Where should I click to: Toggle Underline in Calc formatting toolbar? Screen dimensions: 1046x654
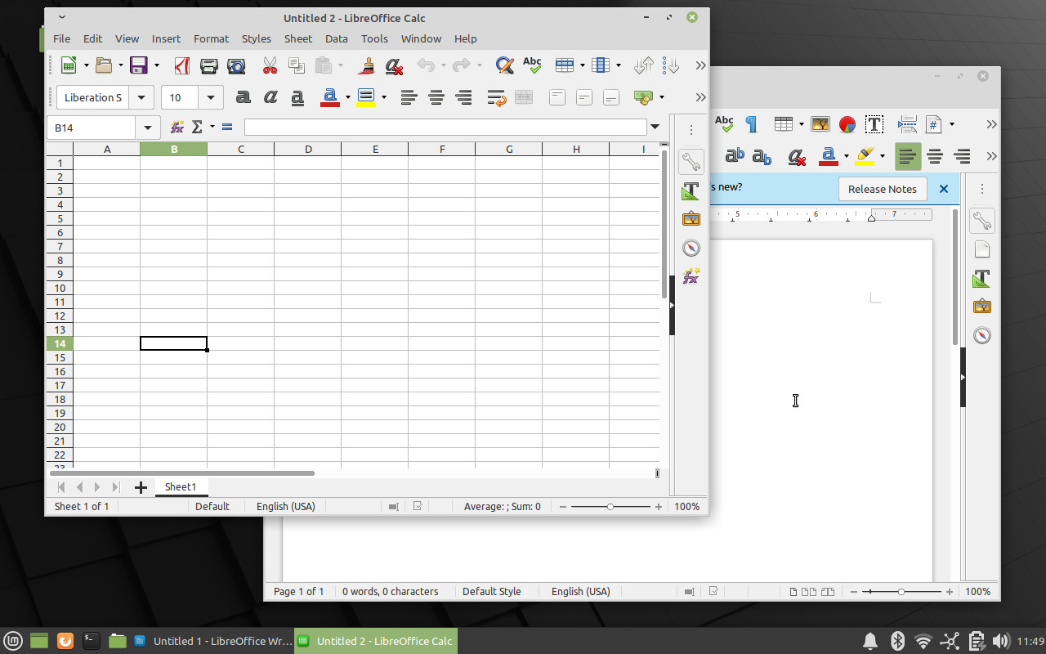(x=297, y=97)
